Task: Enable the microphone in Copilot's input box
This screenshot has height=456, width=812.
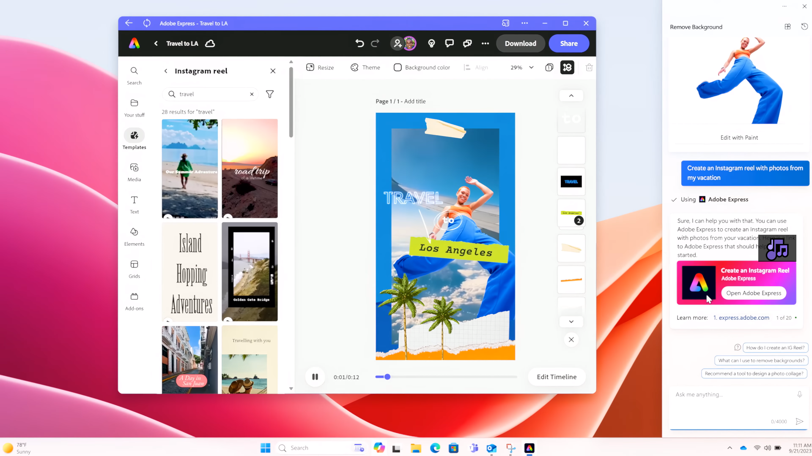Action: pos(799,394)
